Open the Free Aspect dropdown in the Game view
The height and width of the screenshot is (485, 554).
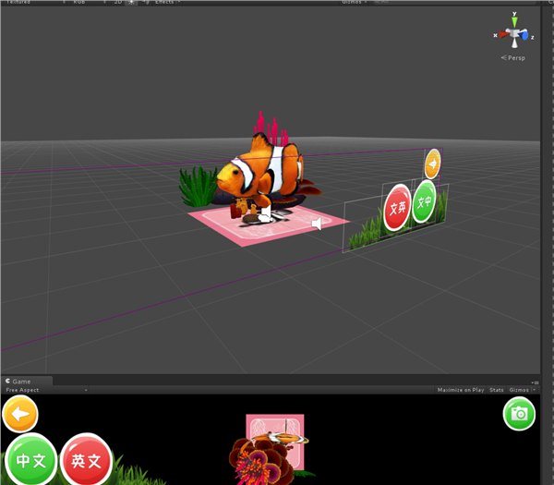[46, 390]
